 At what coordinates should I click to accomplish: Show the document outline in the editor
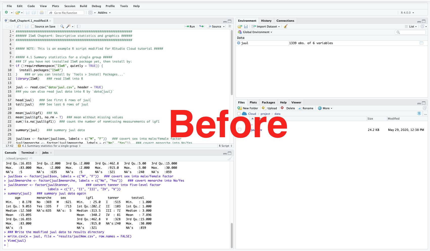coord(230,26)
